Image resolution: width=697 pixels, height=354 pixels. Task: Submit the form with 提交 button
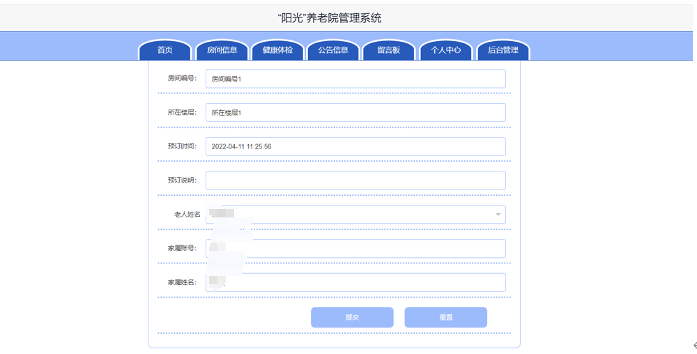coord(352,318)
